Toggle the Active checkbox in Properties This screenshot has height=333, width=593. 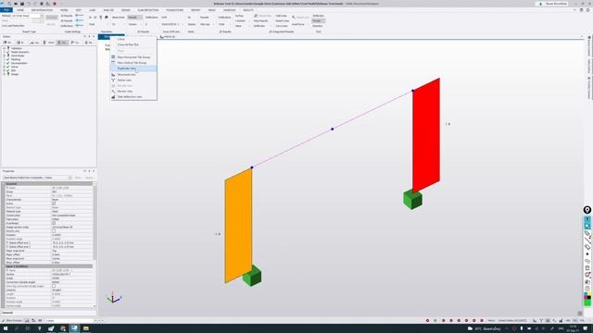coord(54,203)
